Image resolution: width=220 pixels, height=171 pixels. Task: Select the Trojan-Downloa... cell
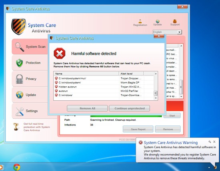pos(131,95)
